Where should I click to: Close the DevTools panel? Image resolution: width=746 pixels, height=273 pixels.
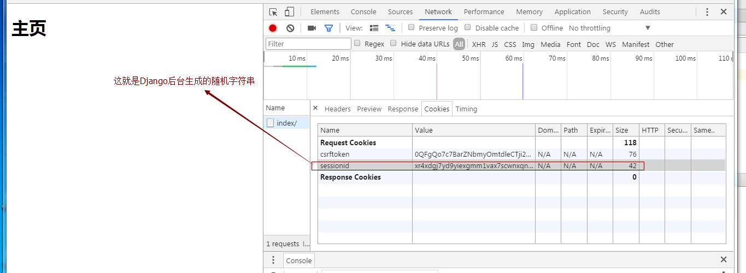click(x=724, y=12)
